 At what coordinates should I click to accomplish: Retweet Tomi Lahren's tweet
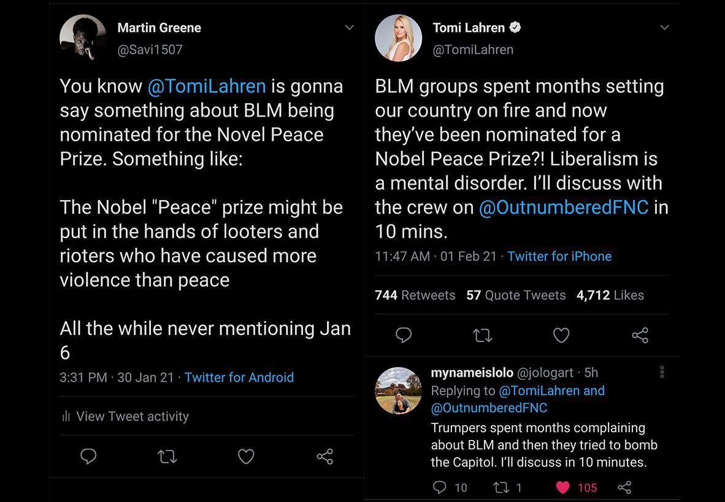coord(483,335)
